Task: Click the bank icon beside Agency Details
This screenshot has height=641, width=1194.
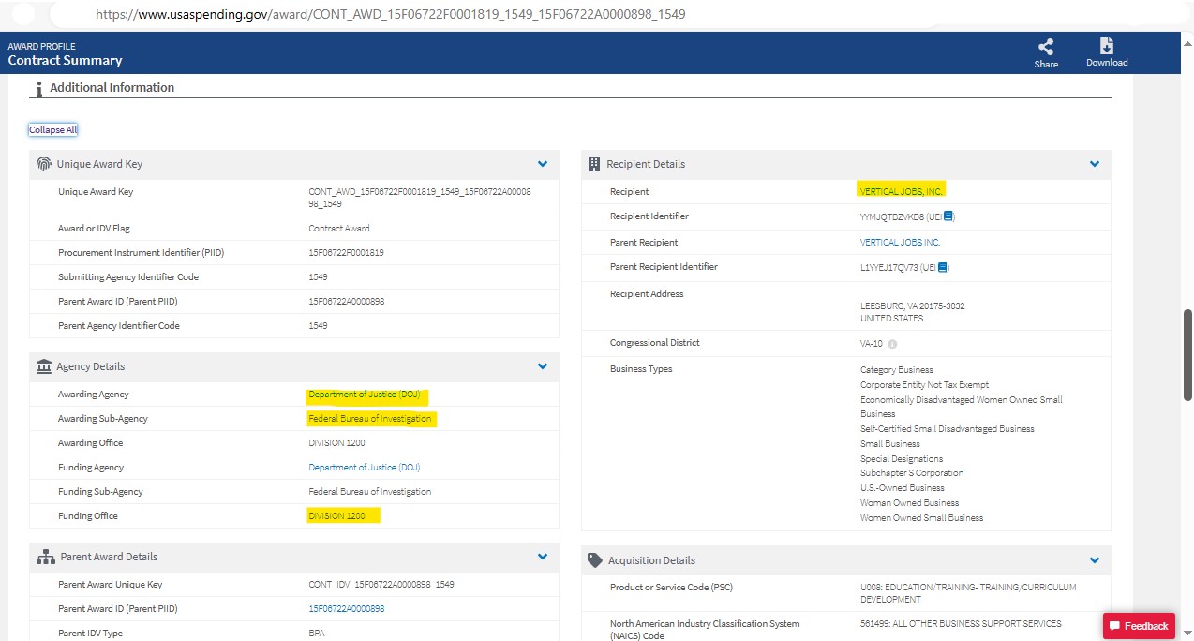Action: pyautogui.click(x=43, y=366)
